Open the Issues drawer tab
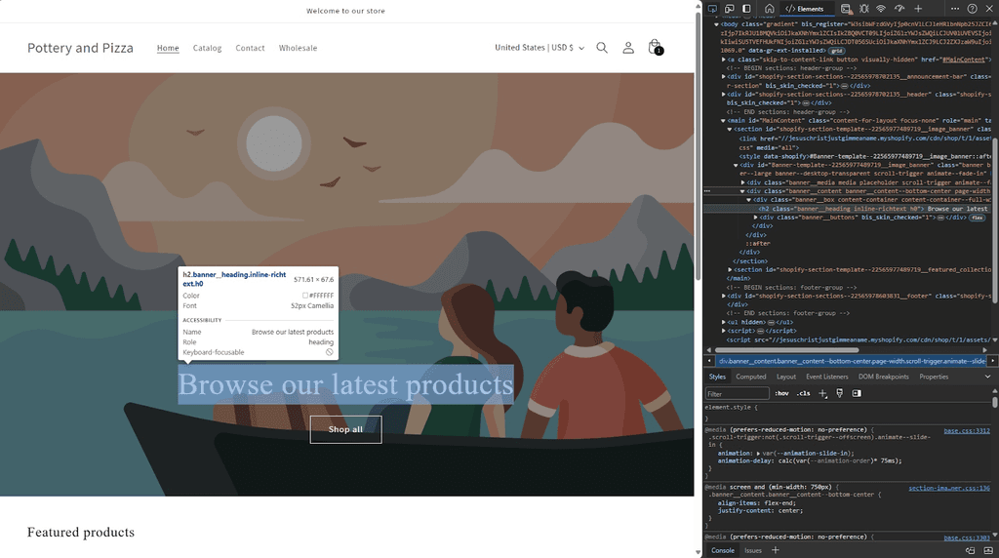 tap(753, 550)
